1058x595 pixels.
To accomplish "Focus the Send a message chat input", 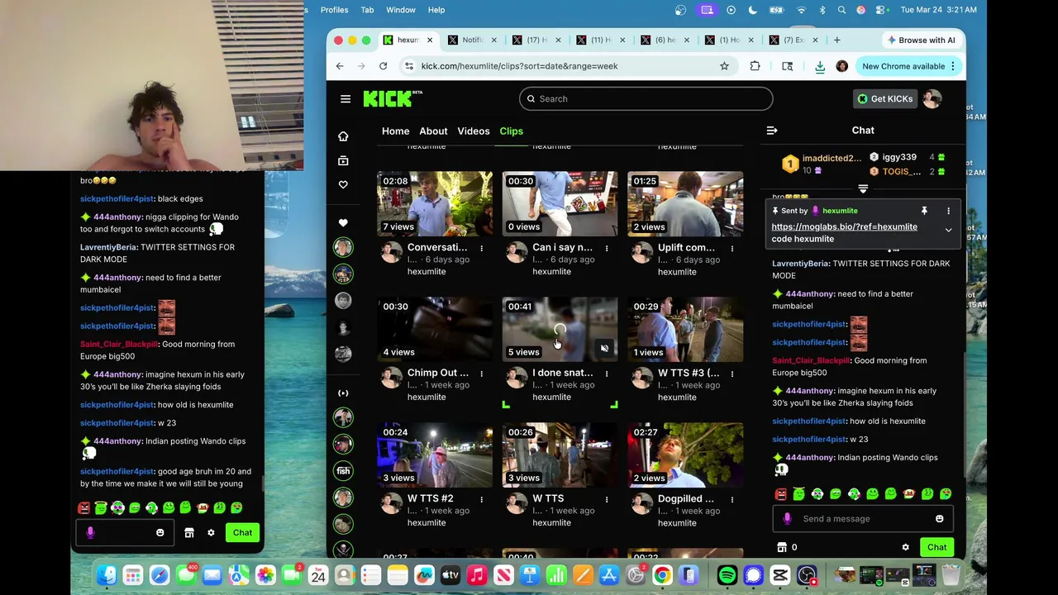I will (x=862, y=519).
